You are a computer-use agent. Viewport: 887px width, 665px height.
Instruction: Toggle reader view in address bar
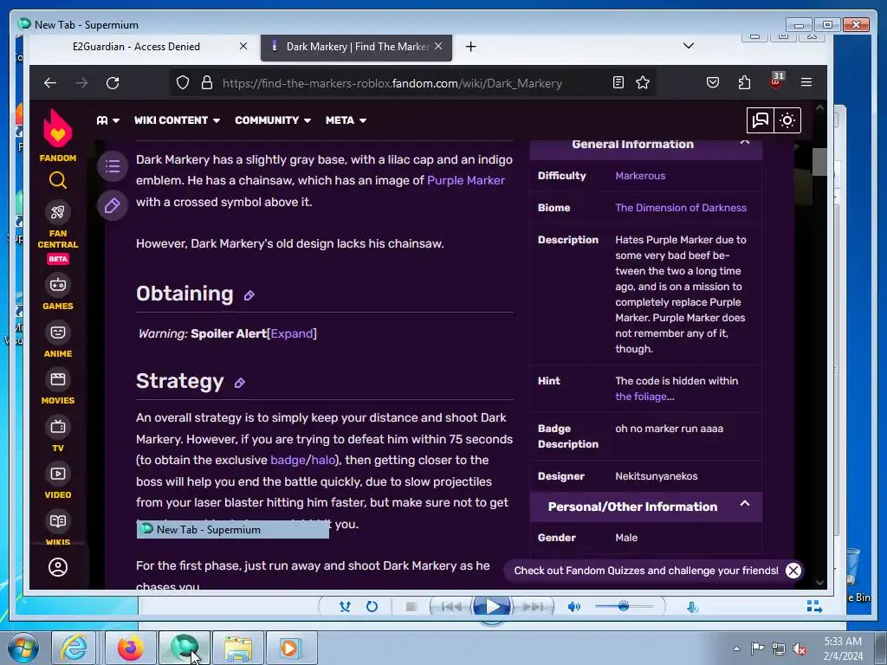618,82
